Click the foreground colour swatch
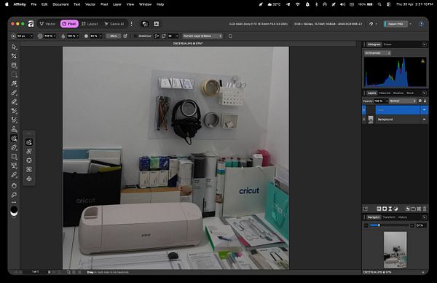Screen dimensions: 437x283 tap(14, 209)
